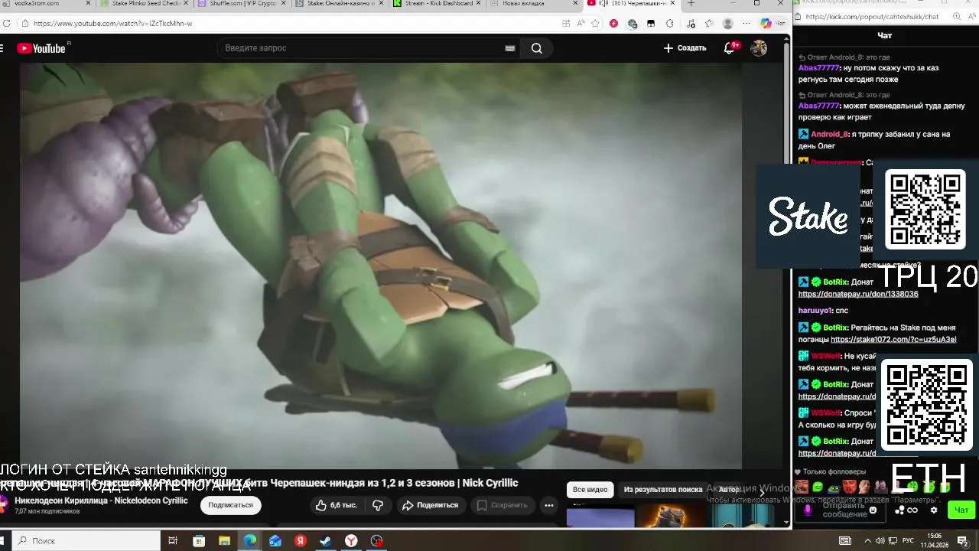This screenshot has height=551, width=979.
Task: Open Copilot chat button in Edge
Action: [x=772, y=24]
